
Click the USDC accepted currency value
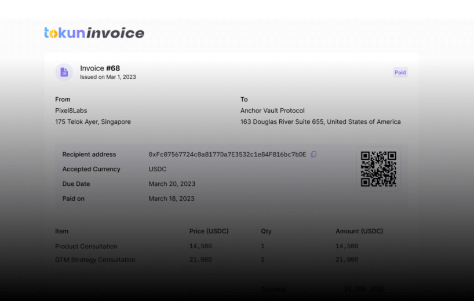tap(159, 169)
